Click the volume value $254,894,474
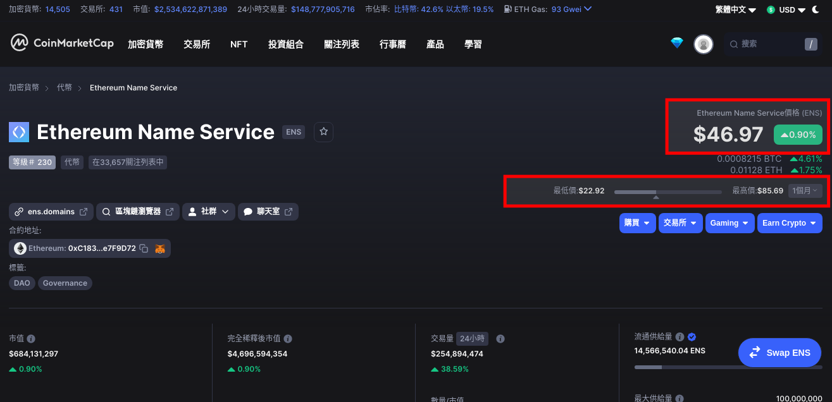 457,354
